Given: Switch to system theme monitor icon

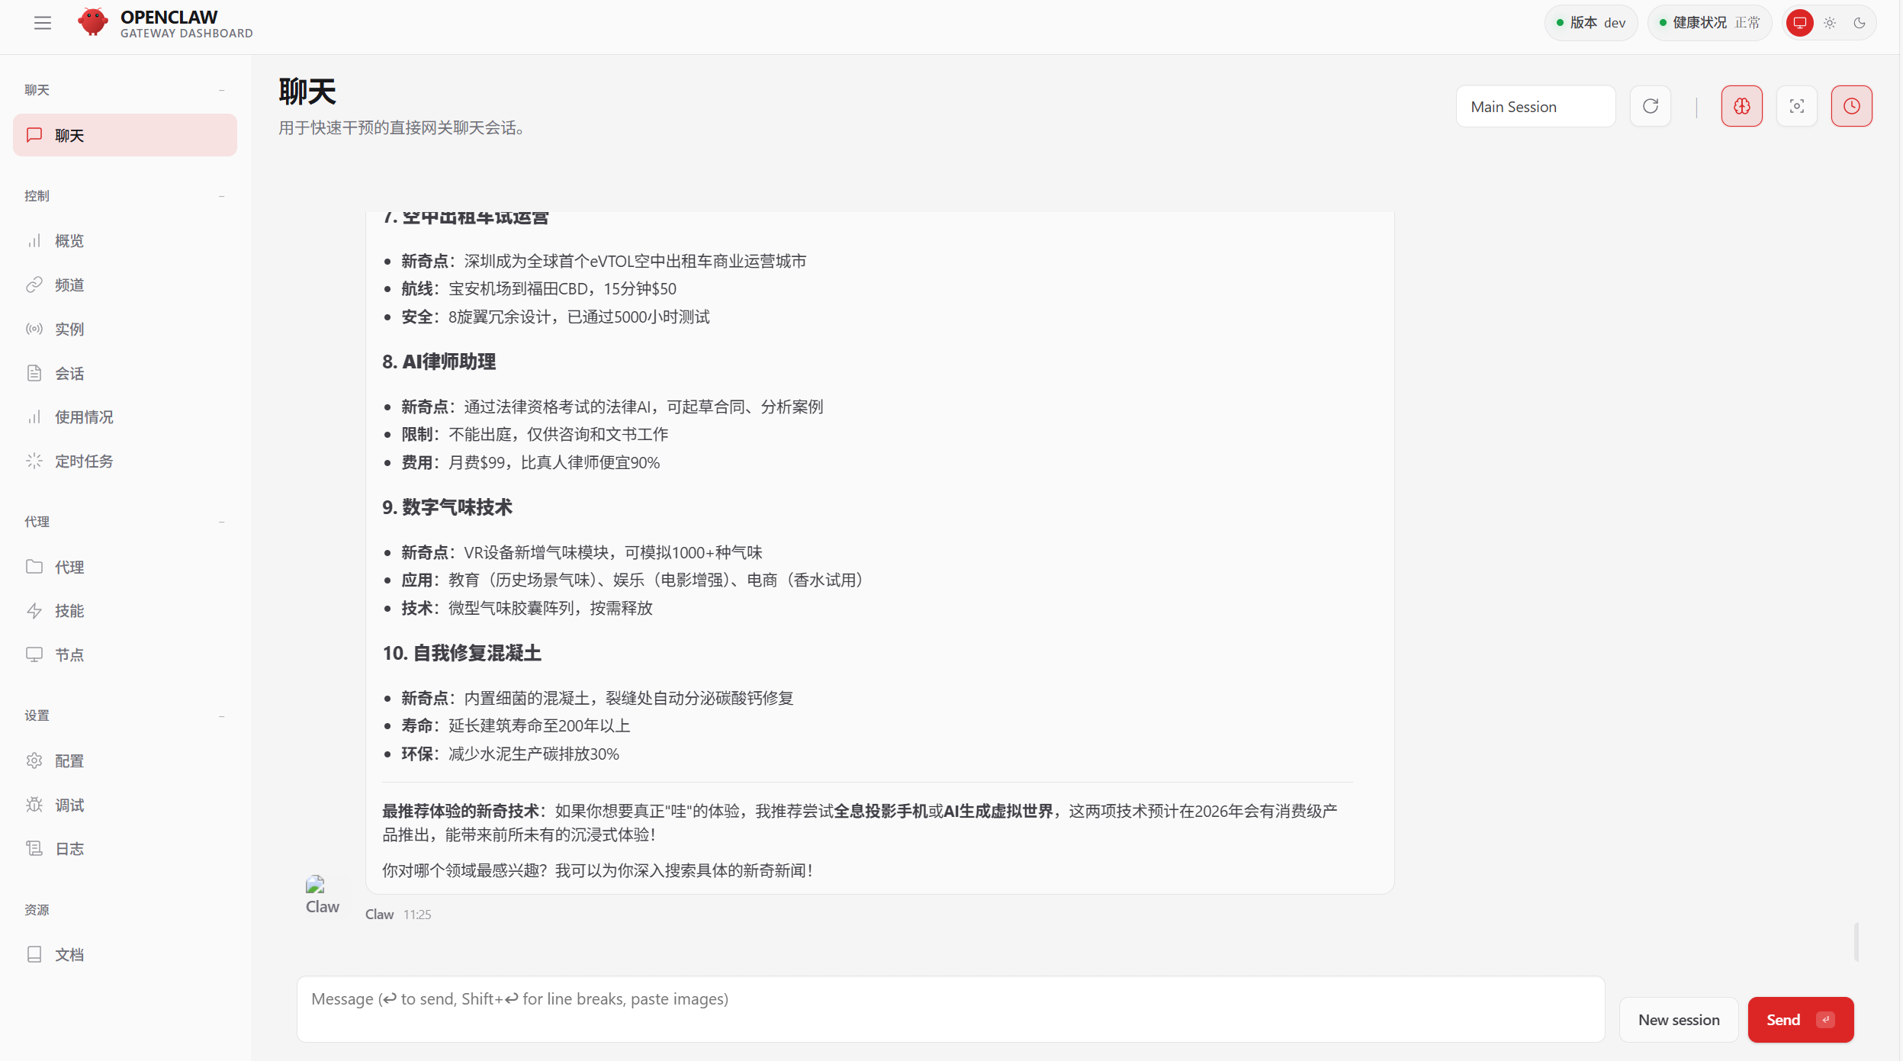Looking at the screenshot, I should point(1799,23).
